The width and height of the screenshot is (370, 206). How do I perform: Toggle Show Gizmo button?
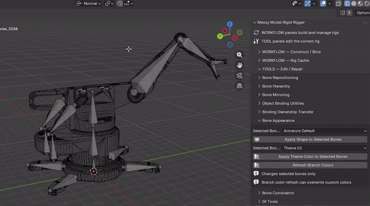click(307, 4)
